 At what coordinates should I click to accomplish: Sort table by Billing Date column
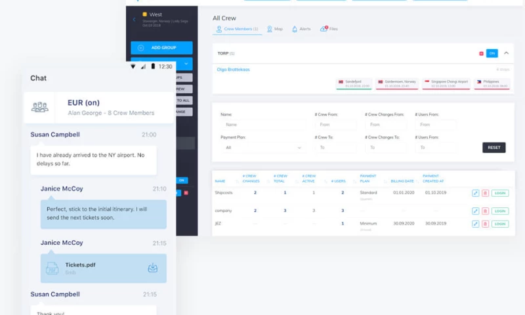402,181
